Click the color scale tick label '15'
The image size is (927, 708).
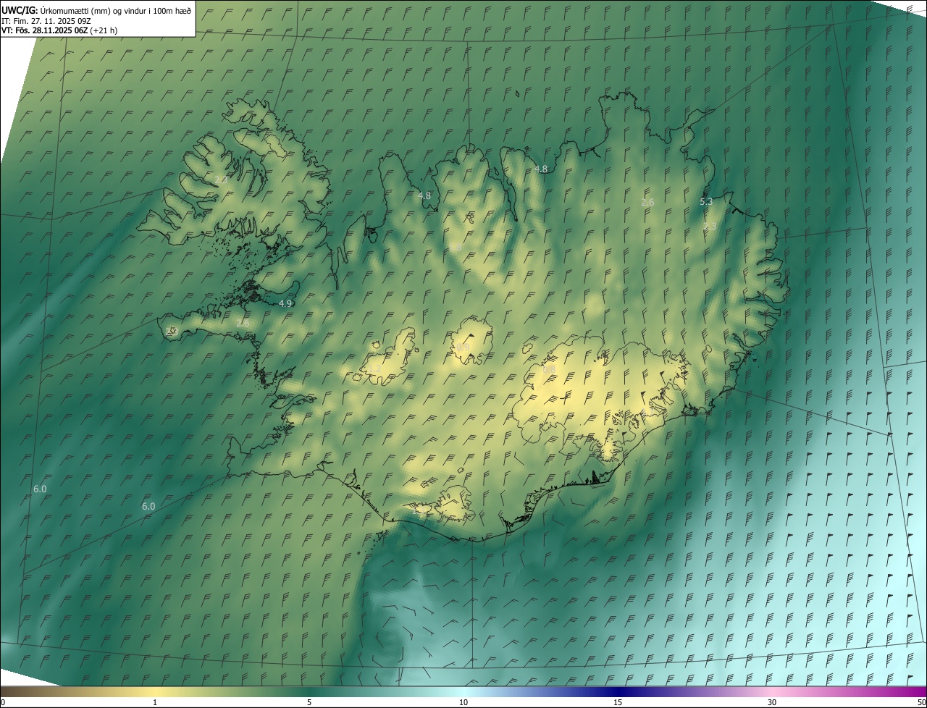click(618, 703)
